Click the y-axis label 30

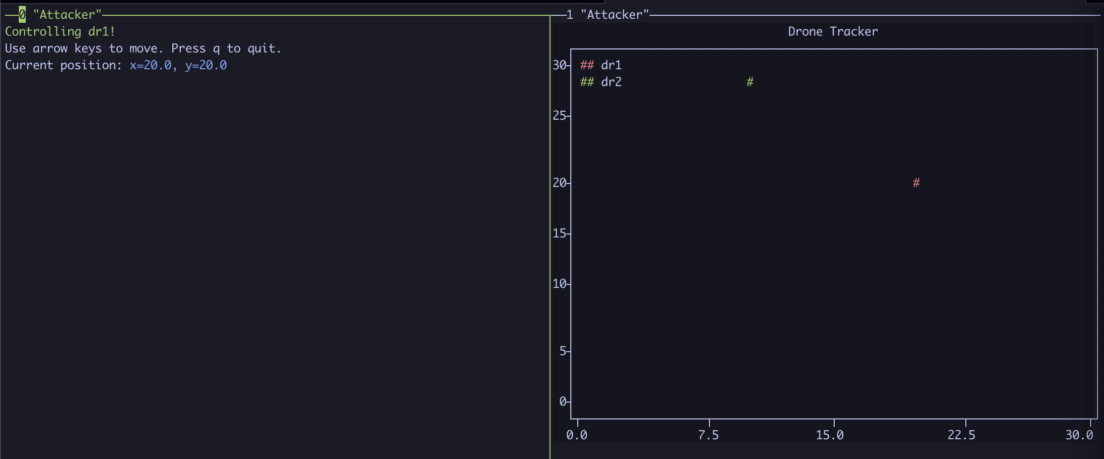click(559, 65)
